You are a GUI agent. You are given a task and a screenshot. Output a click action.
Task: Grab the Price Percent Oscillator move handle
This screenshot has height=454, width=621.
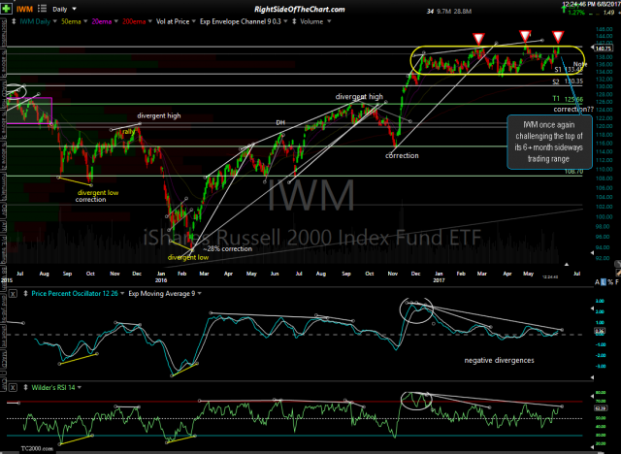point(26,294)
